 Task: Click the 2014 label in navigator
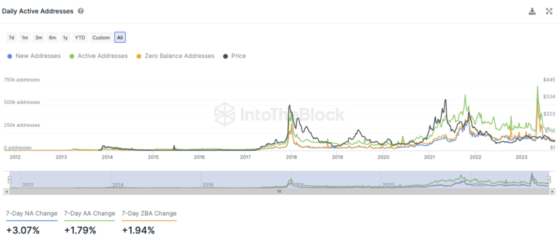[x=118, y=185]
